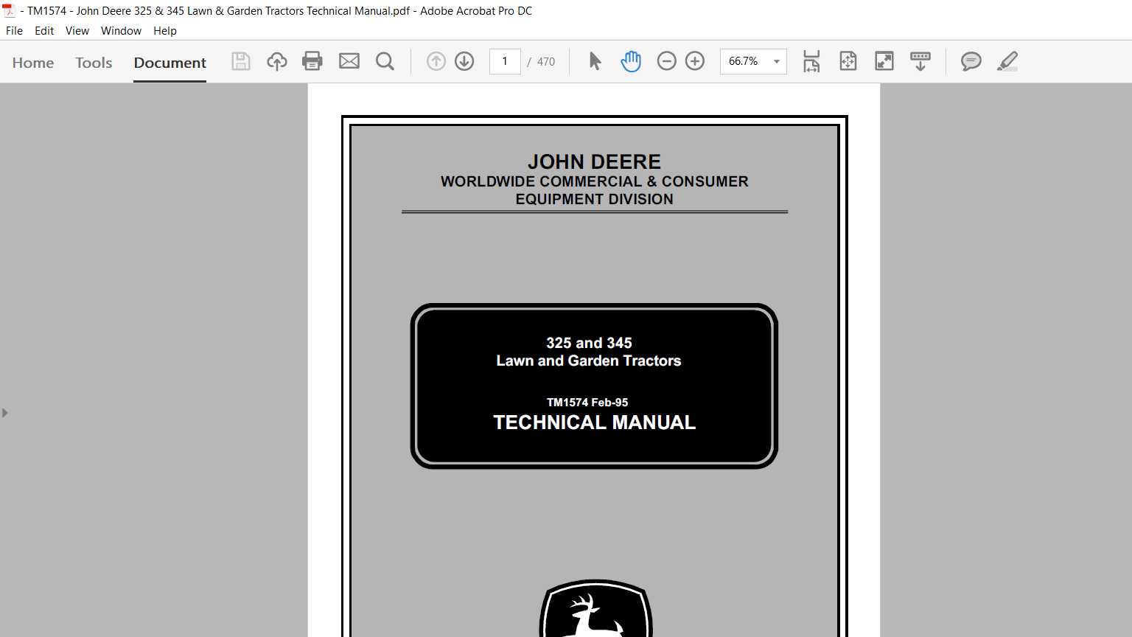Open the Help menu
Screen dimensions: 1132x637
[x=165, y=31]
